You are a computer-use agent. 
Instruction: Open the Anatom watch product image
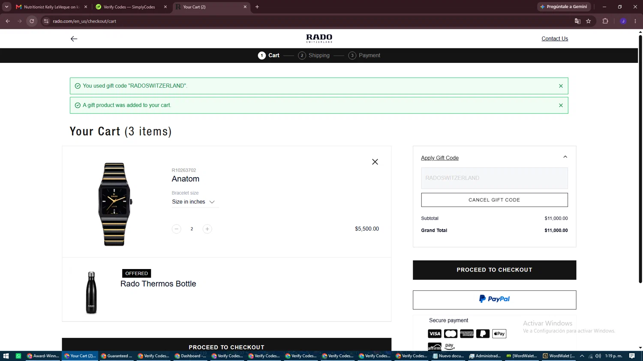(114, 204)
